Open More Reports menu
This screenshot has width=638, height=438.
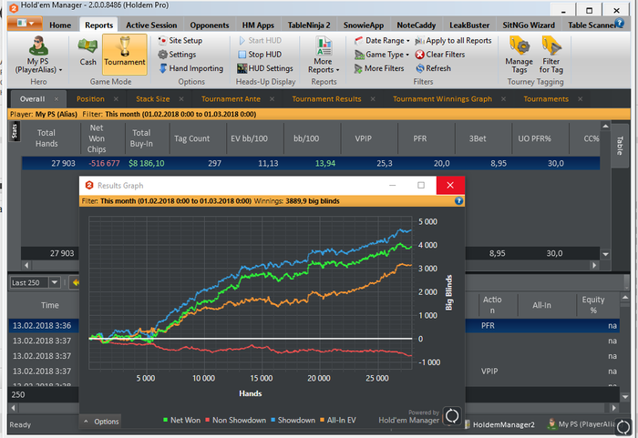[324, 55]
